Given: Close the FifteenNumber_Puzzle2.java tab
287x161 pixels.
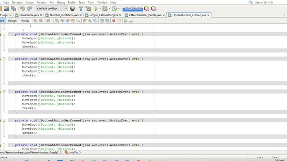Looking at the screenshot, I should click(208, 15).
